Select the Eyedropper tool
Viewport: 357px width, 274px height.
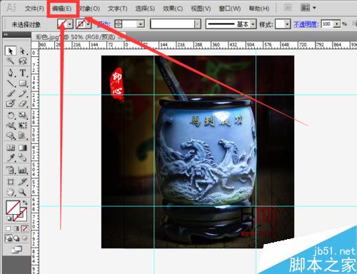[x=11, y=158]
